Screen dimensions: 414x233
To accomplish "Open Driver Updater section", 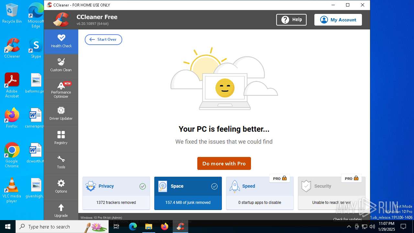I will coord(61,114).
